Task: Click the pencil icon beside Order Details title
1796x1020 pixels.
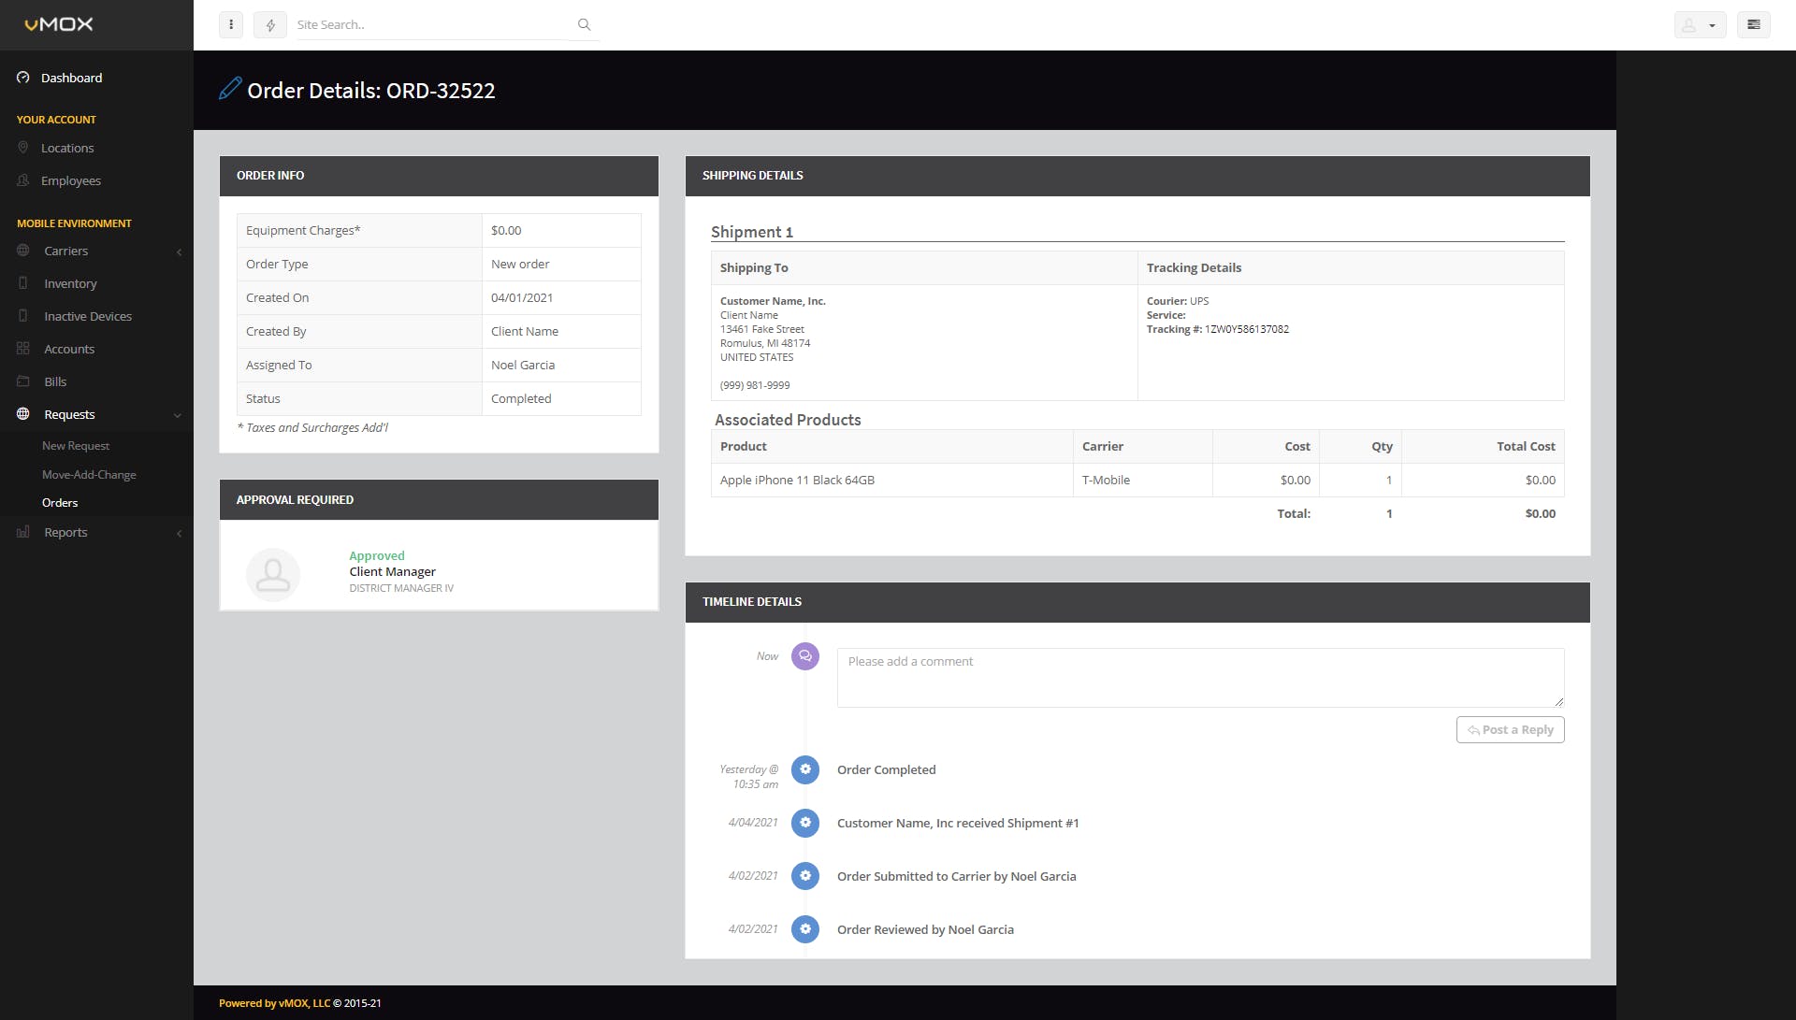Action: click(x=230, y=89)
